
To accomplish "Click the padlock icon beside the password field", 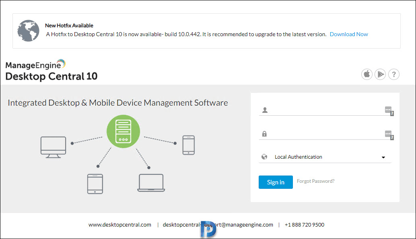I will click(265, 133).
